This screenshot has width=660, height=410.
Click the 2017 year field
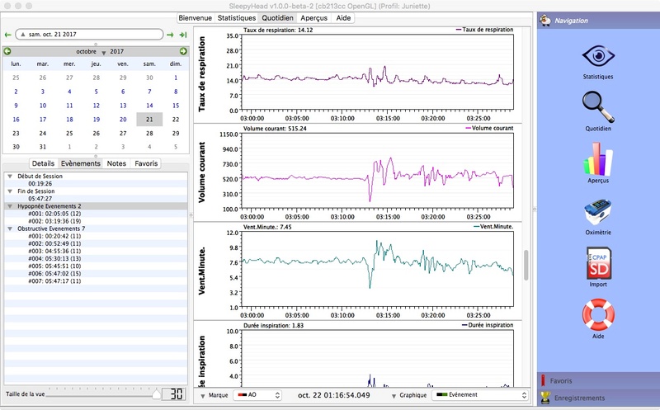tap(117, 51)
